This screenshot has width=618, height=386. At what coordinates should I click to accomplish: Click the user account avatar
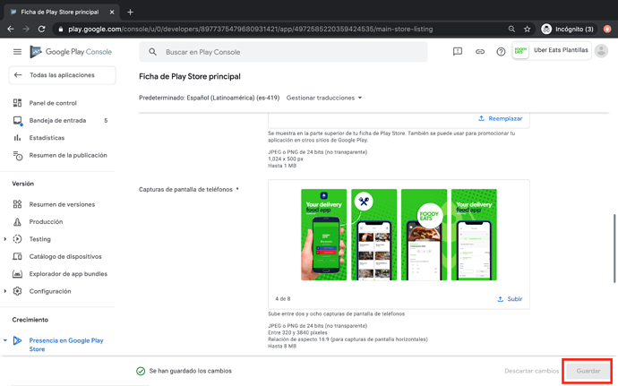[601, 52]
